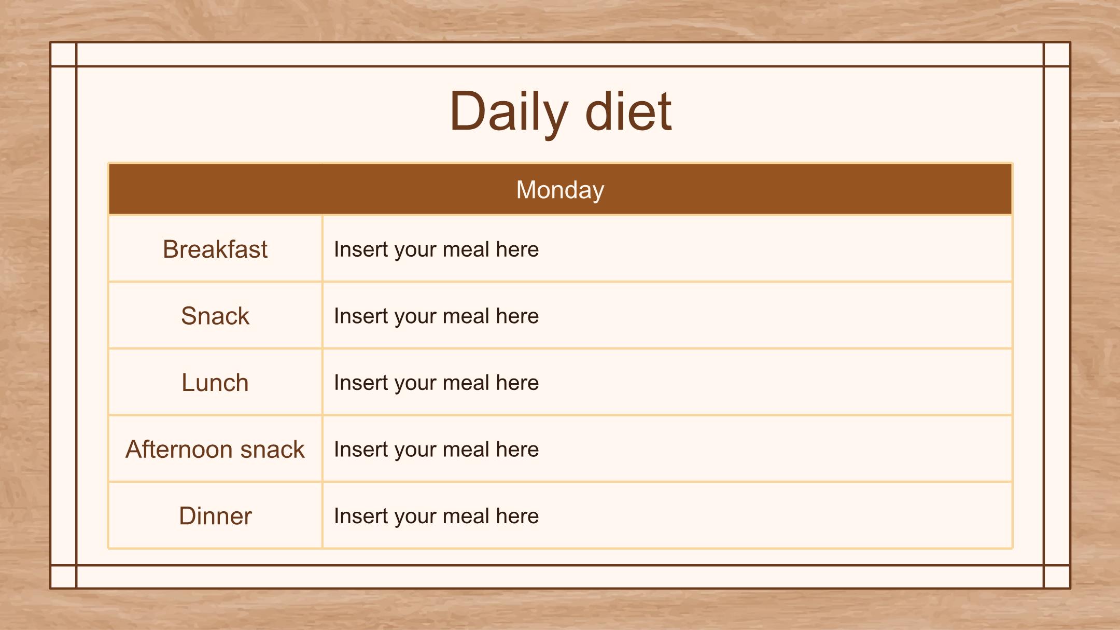Screen dimensions: 1120x630
Task: Click the bottom-right corner square of frame
Action: (1057, 577)
